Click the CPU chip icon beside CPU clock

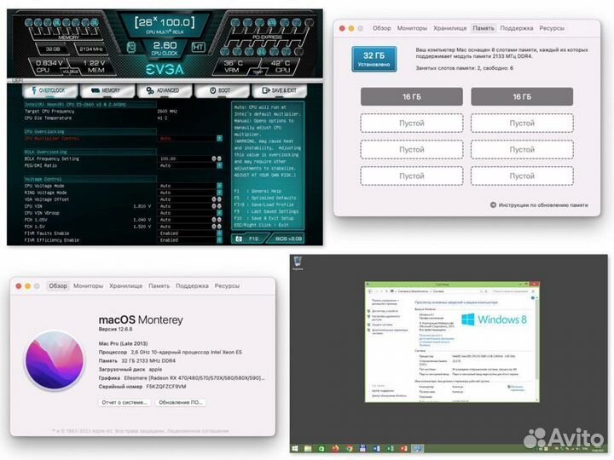point(131,48)
